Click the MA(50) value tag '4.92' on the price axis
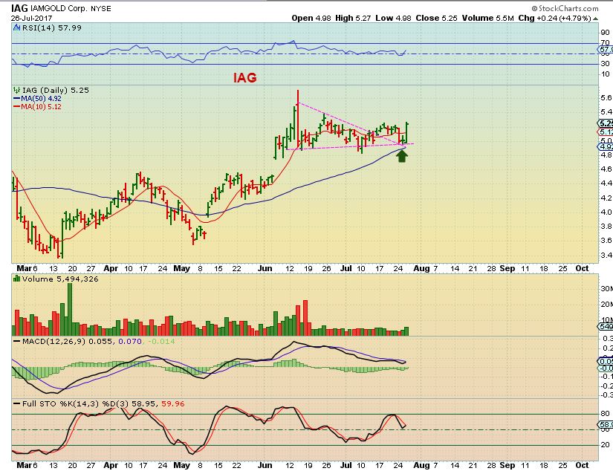Screen dimensions: 613x471 click(606, 146)
